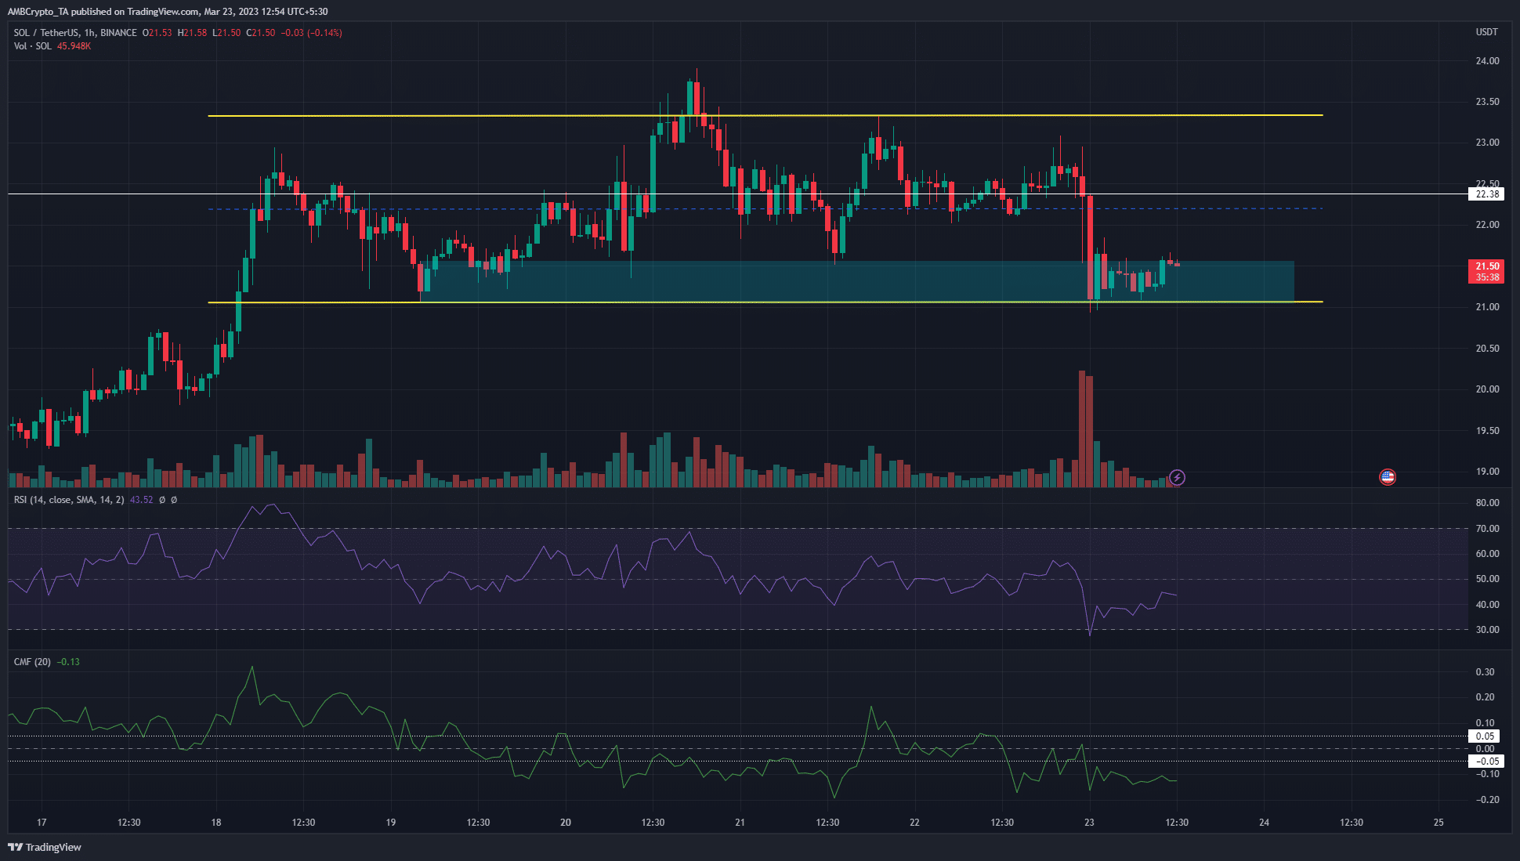
Task: Click the lightning bolt instant-trading icon on the chart
Action: pyautogui.click(x=1178, y=478)
